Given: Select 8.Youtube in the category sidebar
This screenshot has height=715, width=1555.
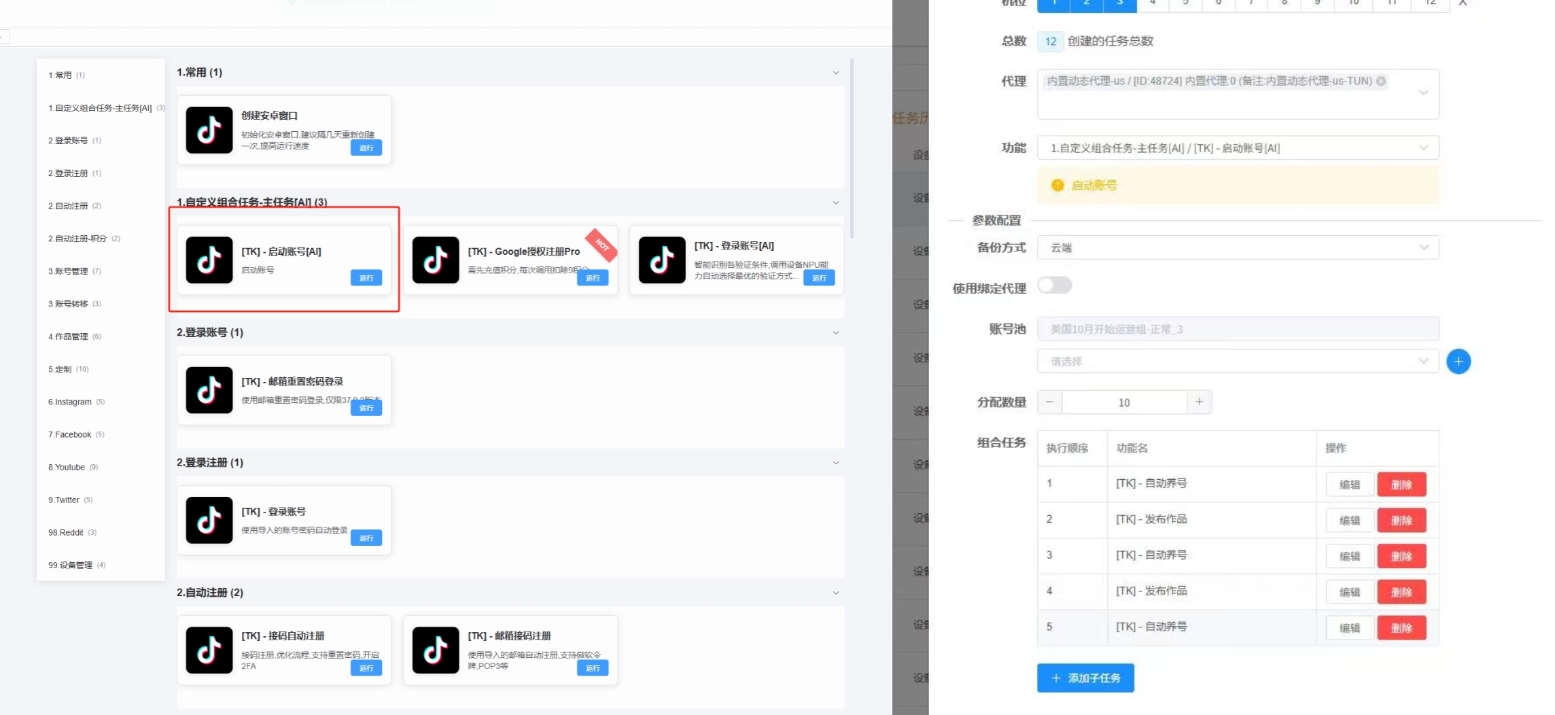Looking at the screenshot, I should click(67, 467).
